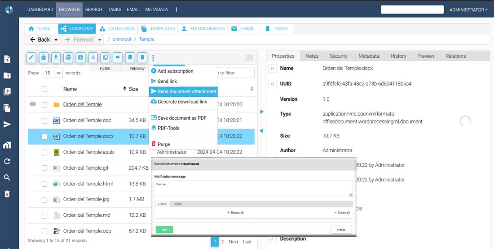Toggle the select-all checkbox in table header

(44, 89)
